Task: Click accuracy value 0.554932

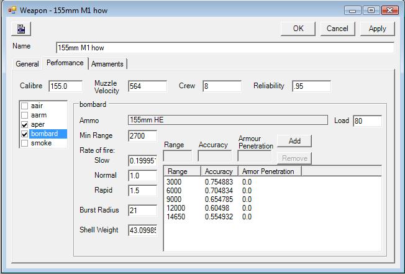Action: coord(219,217)
